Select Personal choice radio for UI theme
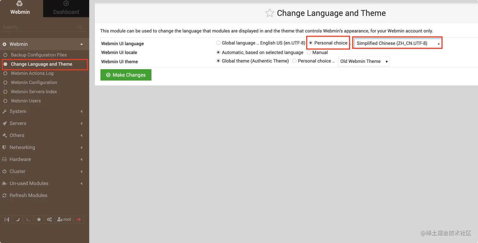The height and width of the screenshot is (243, 478). (294, 61)
